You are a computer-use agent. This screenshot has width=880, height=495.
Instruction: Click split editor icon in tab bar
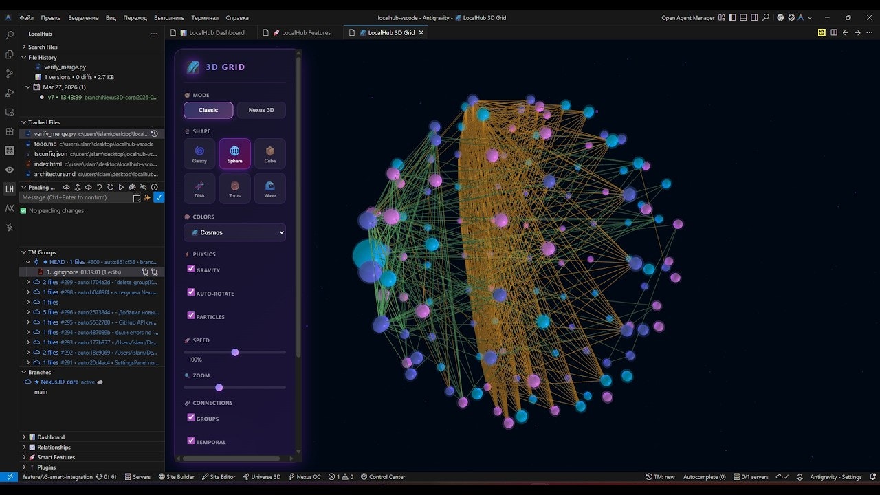point(834,32)
